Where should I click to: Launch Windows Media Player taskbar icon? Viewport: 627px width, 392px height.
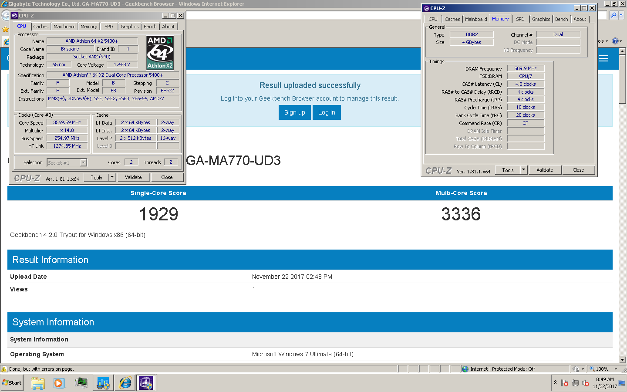(59, 383)
